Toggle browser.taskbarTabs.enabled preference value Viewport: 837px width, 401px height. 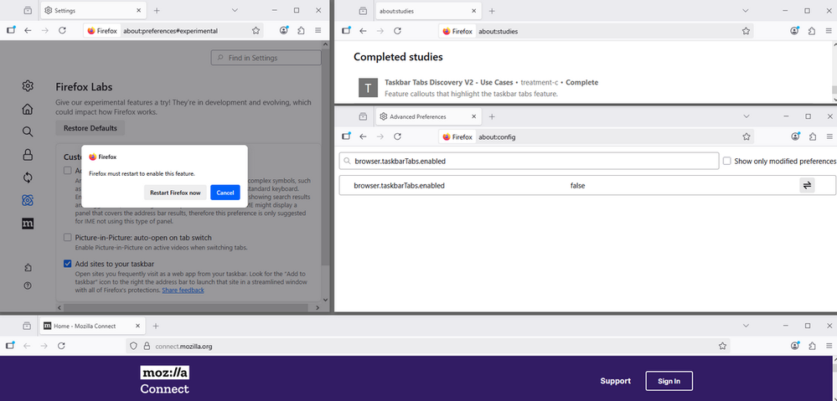click(807, 186)
